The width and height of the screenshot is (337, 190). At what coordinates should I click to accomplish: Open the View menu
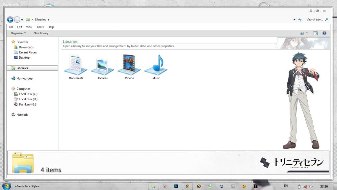coord(29,27)
